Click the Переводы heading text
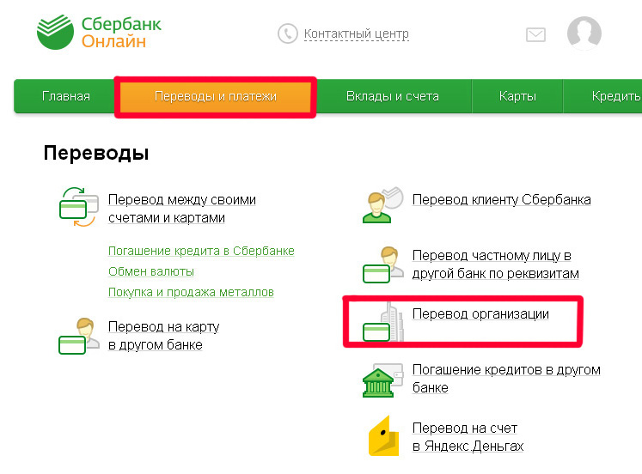Image resolution: width=642 pixels, height=474 pixels. pos(96,154)
